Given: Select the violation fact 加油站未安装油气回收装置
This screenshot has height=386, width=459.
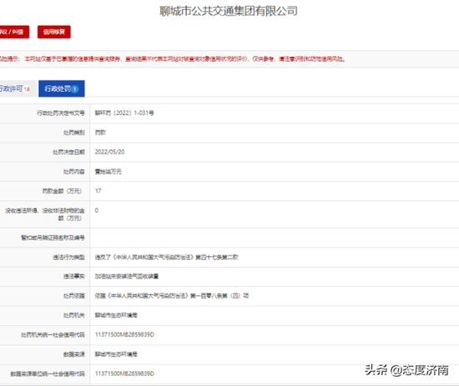Looking at the screenshot, I should point(127,276).
